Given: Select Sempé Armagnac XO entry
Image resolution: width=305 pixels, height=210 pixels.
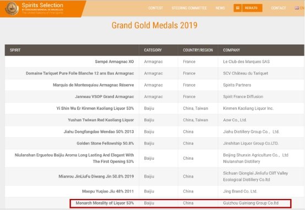Looking at the screenshot, I should coord(115,62).
